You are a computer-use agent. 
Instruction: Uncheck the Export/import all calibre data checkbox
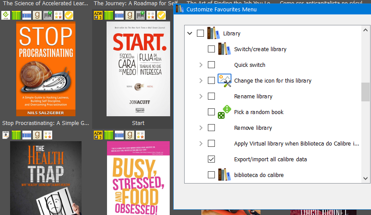pyautogui.click(x=211, y=159)
